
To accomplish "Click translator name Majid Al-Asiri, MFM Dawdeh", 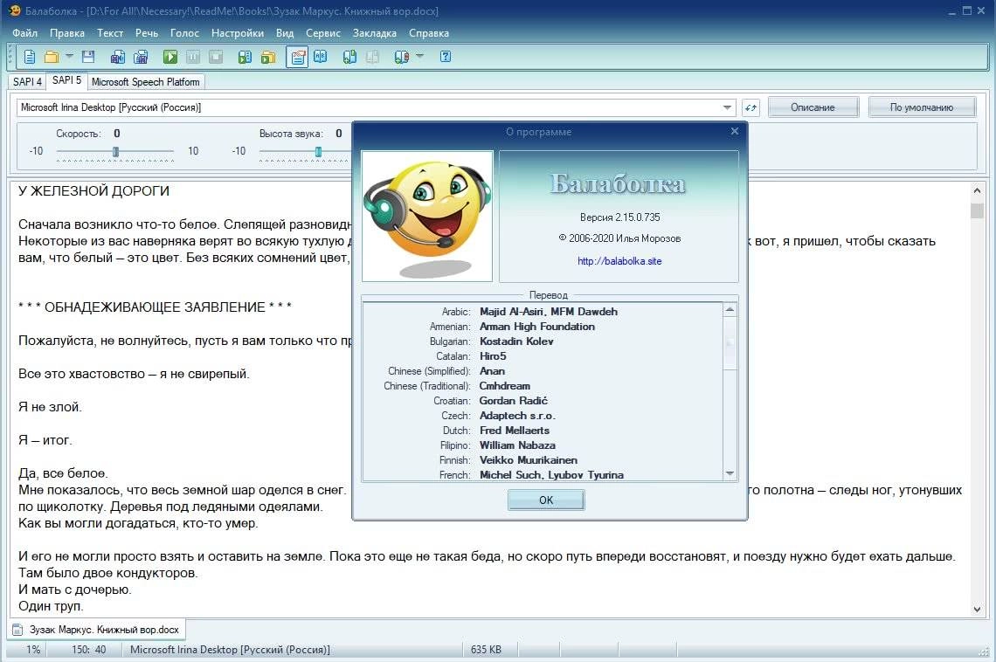I will click(x=548, y=312).
